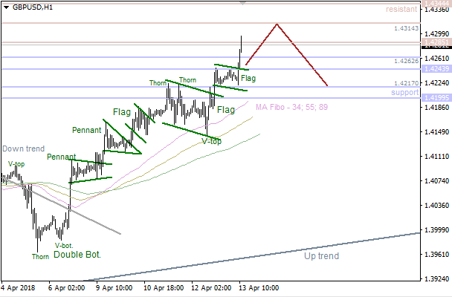Click the highlighted 1.42439 price axis tag
The height and width of the screenshot is (297, 452).
436,68
